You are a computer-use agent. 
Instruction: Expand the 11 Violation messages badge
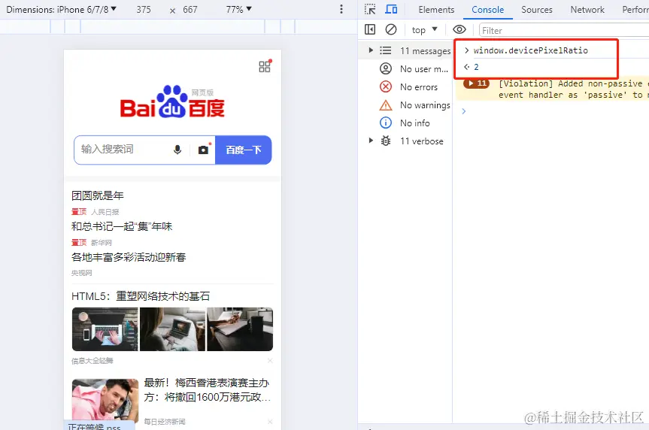(476, 83)
